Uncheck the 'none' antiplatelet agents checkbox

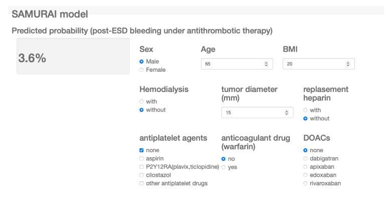142,150
